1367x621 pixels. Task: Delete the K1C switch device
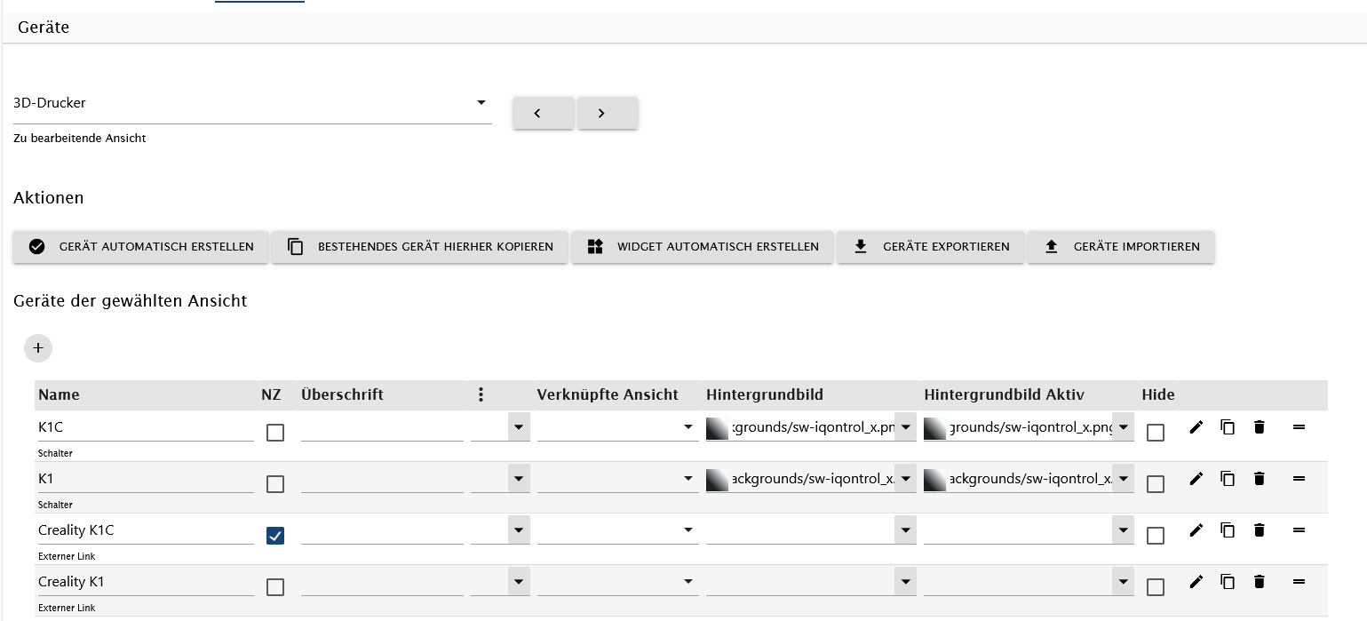coord(1259,427)
